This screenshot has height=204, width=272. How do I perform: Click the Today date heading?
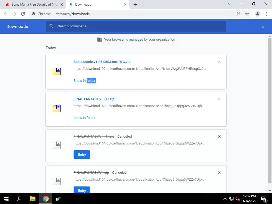pos(51,48)
